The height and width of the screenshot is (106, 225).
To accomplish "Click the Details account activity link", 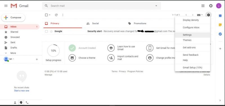I will point(207,75).
